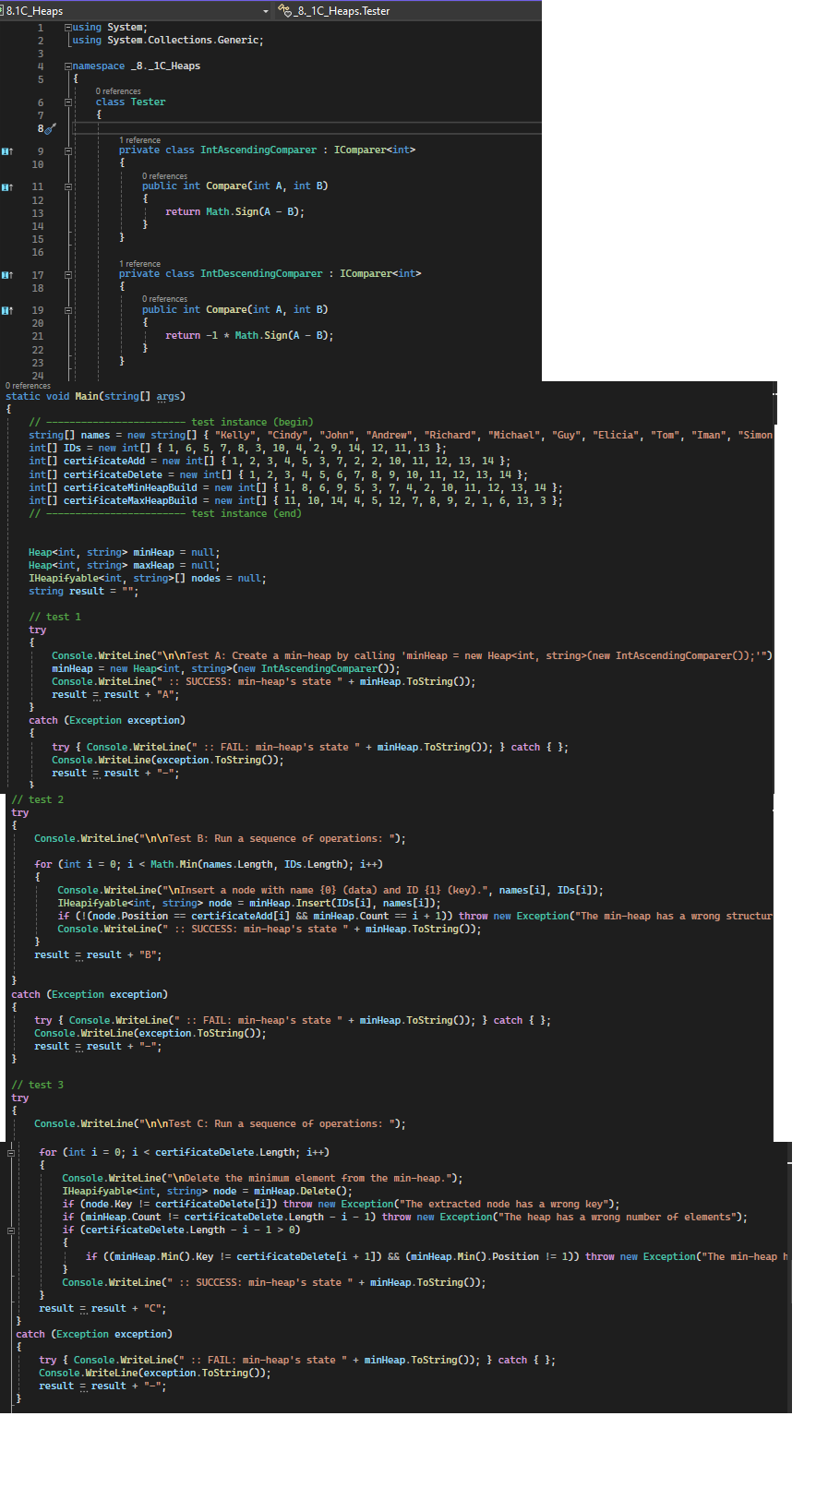This screenshot has height=1500, width=828.
Task: Click the 'test instance (end)' comment line
Action: 165,513
